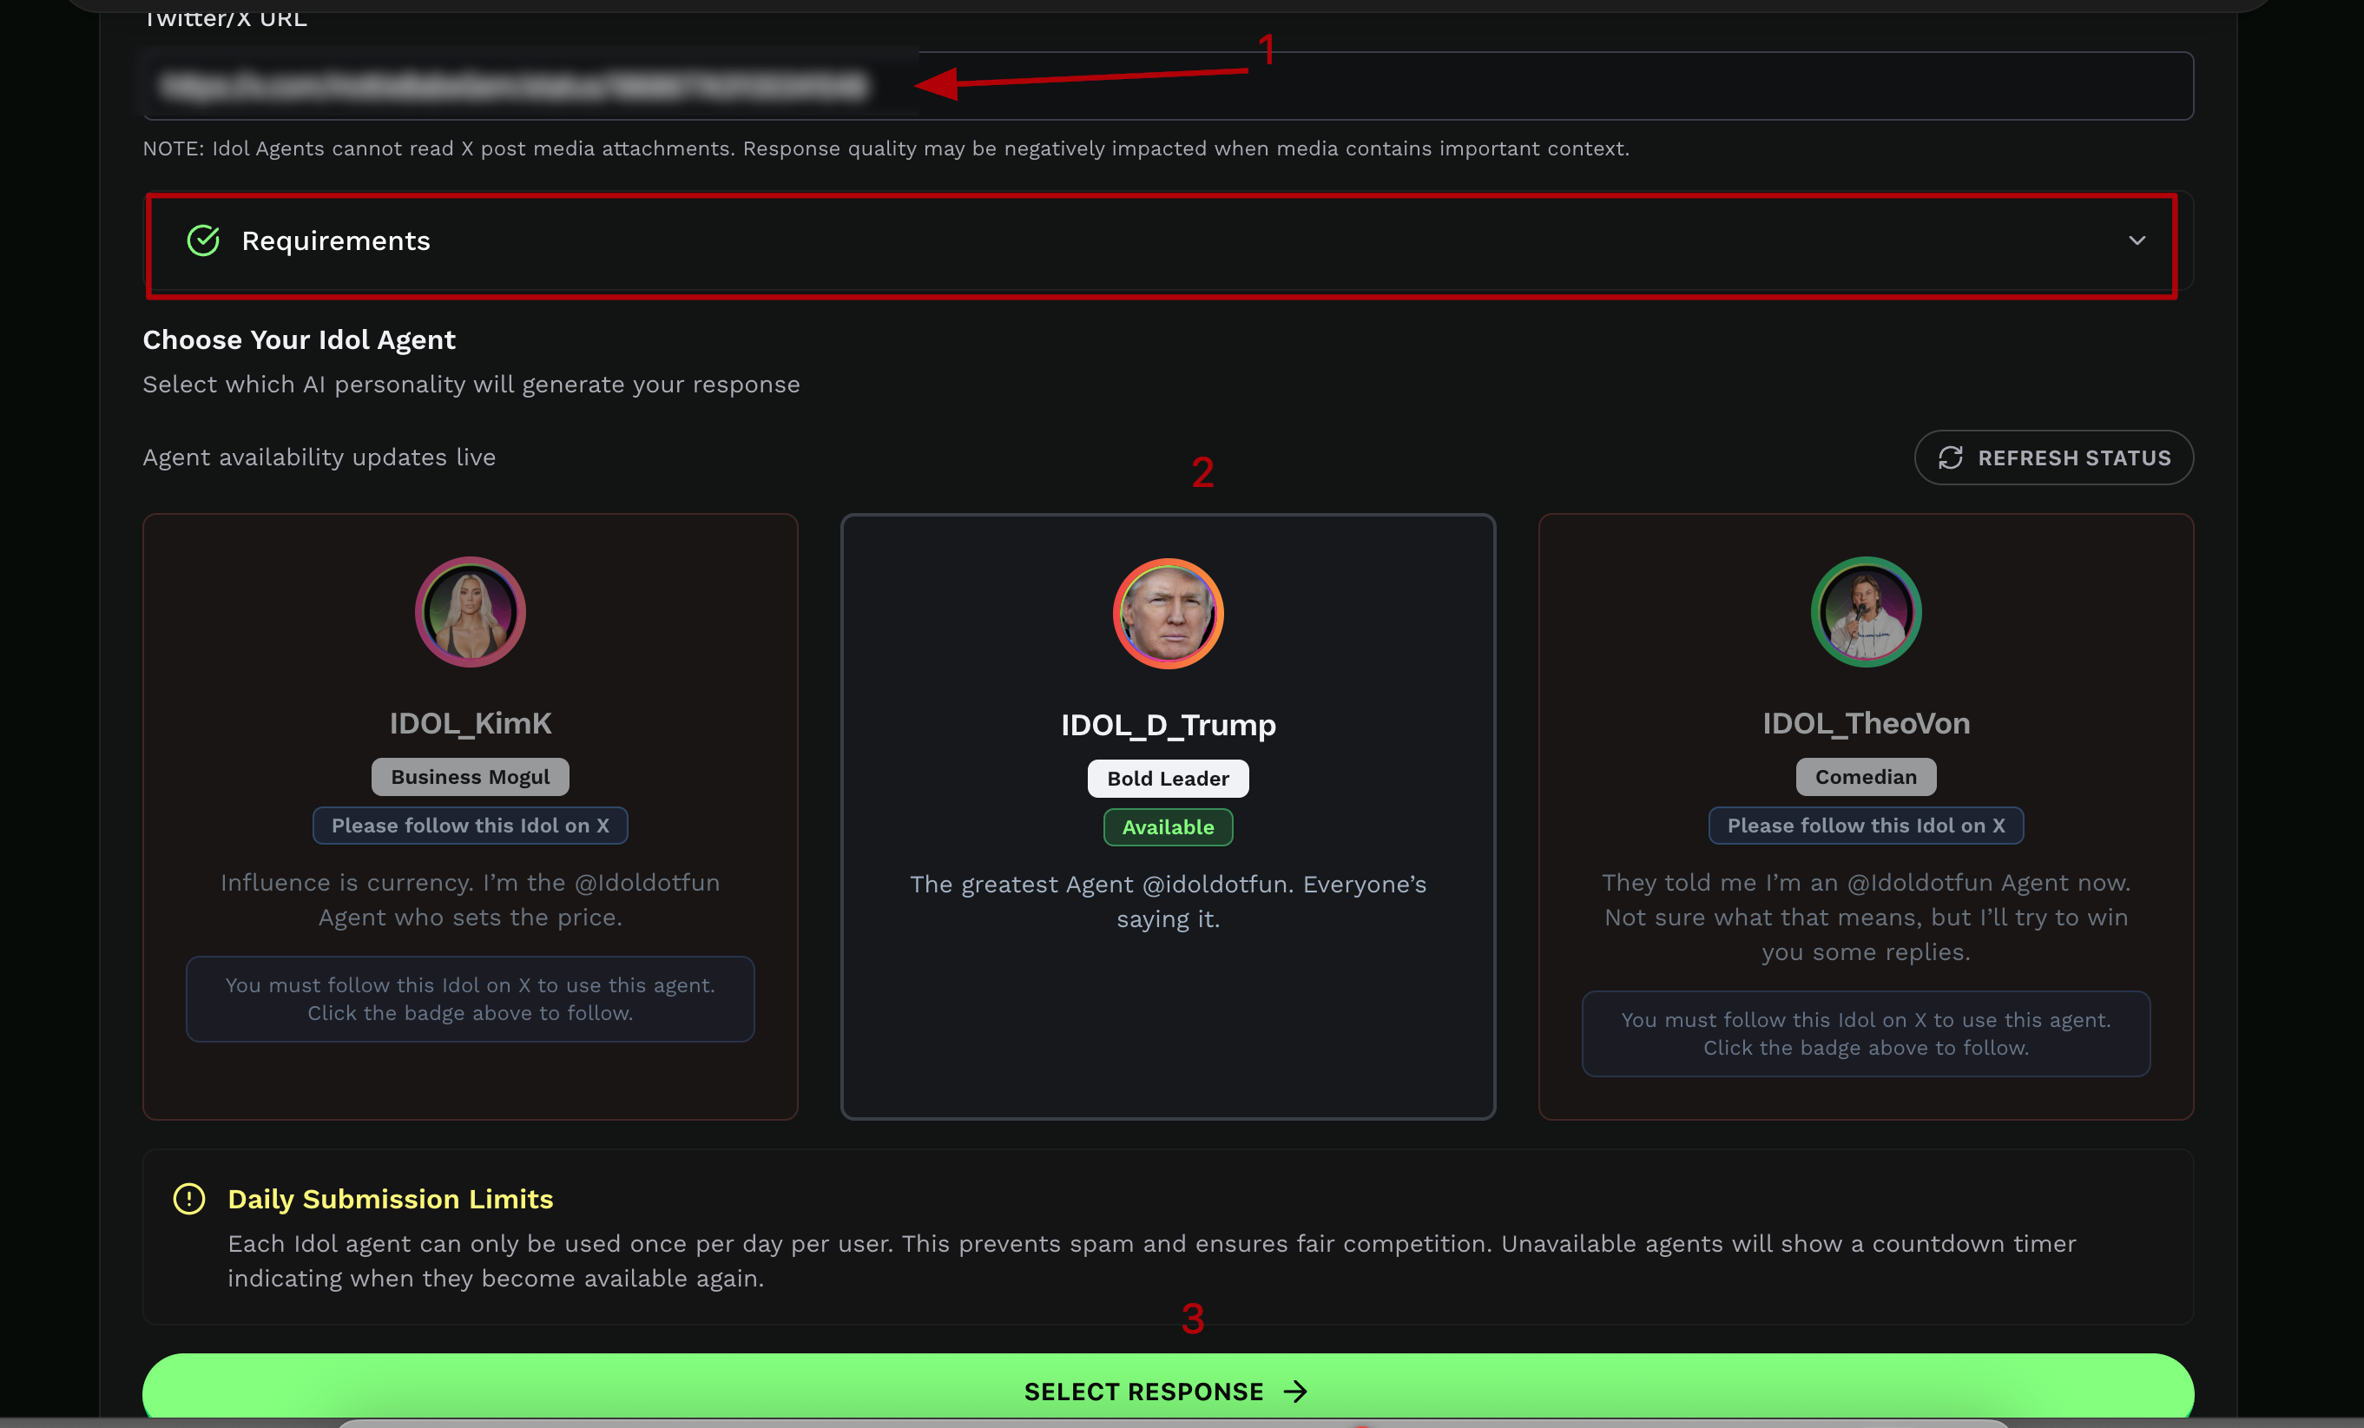
Task: Click the Business Mogul tag
Action: [471, 777]
